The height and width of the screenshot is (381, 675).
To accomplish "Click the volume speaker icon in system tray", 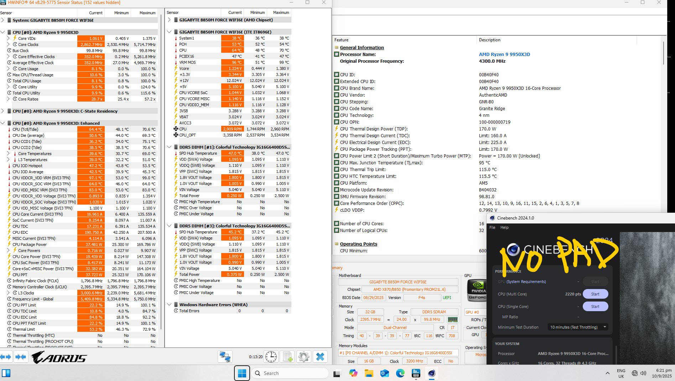I will pos(643,373).
